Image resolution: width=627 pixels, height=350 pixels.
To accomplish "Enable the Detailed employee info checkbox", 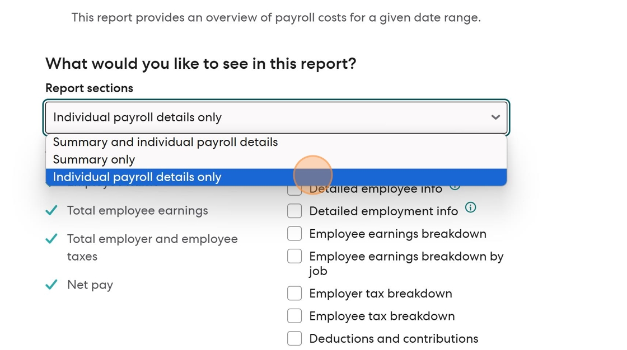I will pos(294,190).
